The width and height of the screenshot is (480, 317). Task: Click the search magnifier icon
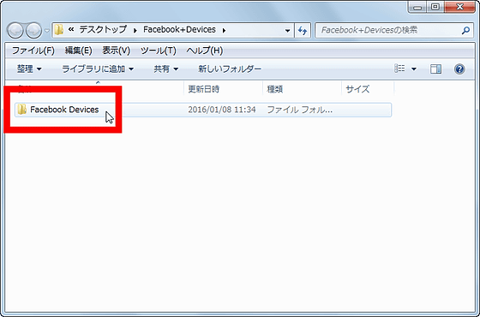coord(465,30)
